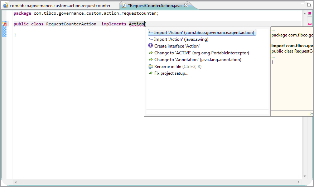
Task: Click the underlined 'Action' type in code
Action: [136, 24]
